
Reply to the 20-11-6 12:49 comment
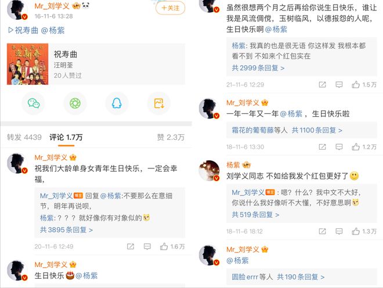pyautogui.click(x=147, y=246)
